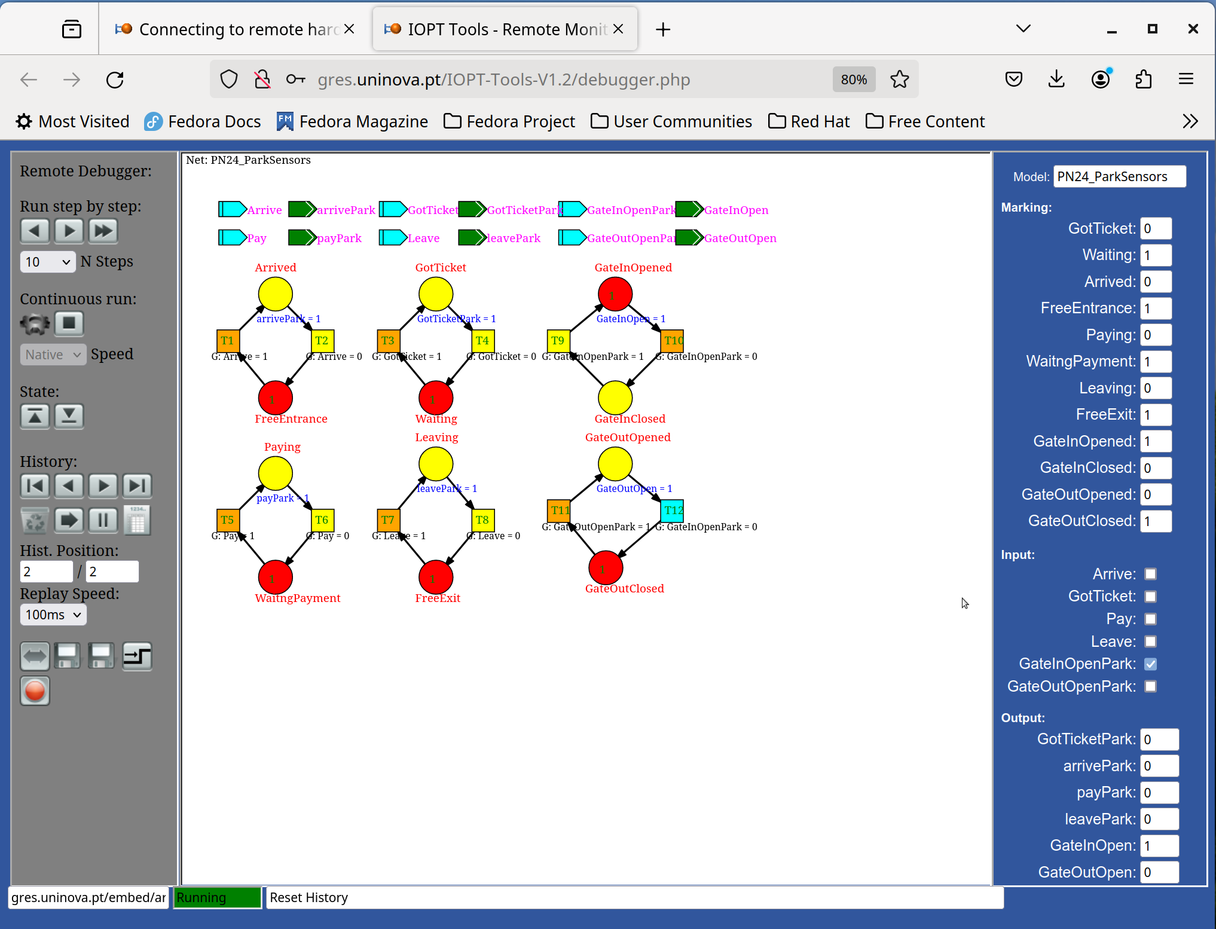Expand the list all tabs chevron
1216x929 pixels.
[x=1023, y=29]
